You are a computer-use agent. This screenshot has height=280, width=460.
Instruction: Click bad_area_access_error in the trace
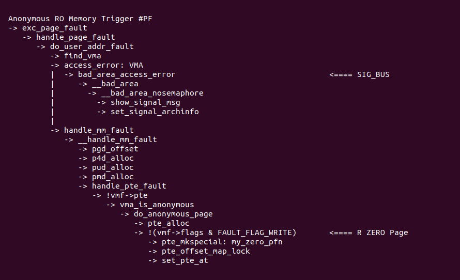(127, 74)
